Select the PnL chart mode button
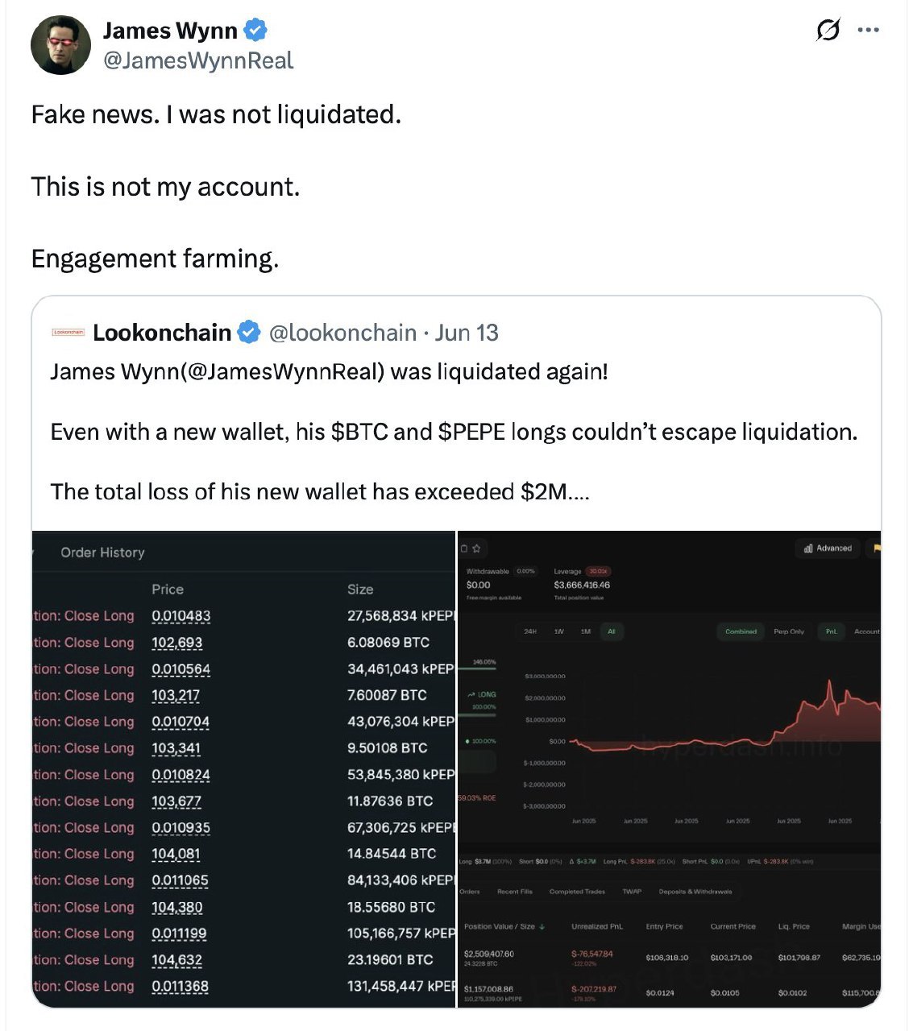This screenshot has width=913, height=1031. (831, 631)
